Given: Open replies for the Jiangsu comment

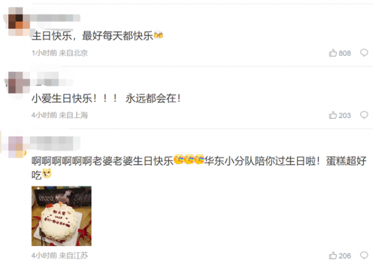Looking at the screenshot, I should click(364, 255).
